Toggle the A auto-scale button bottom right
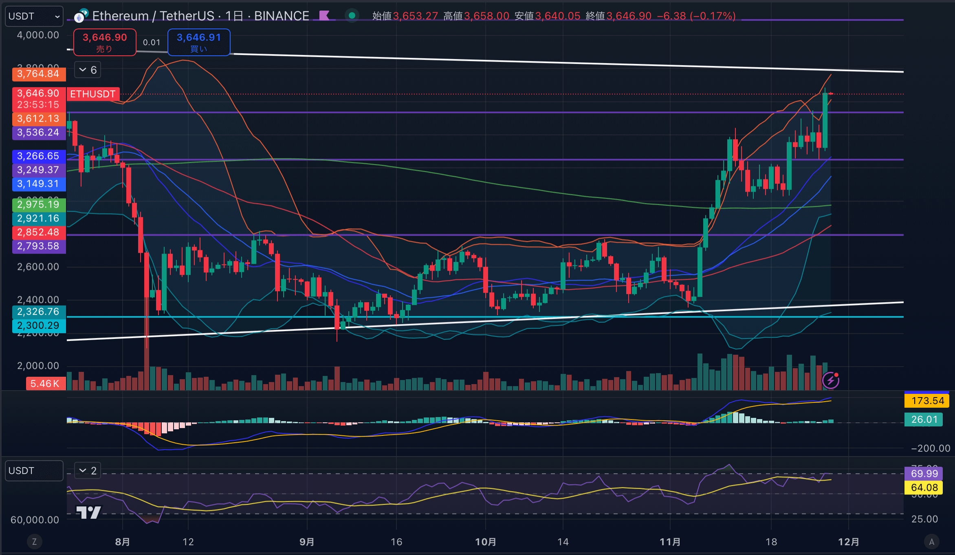 [x=931, y=542]
